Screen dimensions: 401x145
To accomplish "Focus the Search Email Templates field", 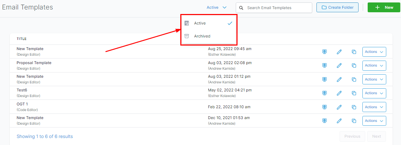I will 277,8.
